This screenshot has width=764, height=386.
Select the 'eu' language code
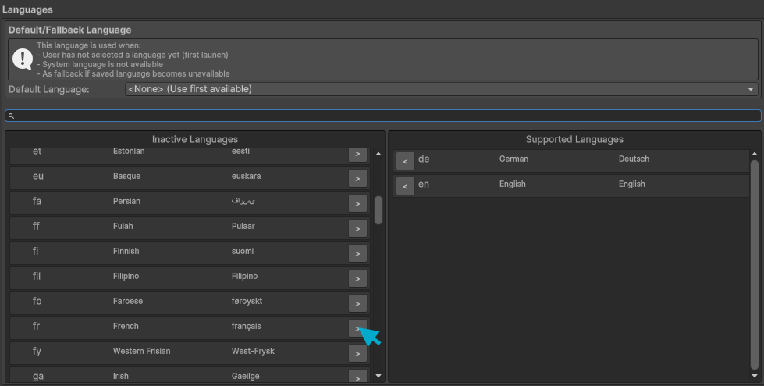pos(38,176)
